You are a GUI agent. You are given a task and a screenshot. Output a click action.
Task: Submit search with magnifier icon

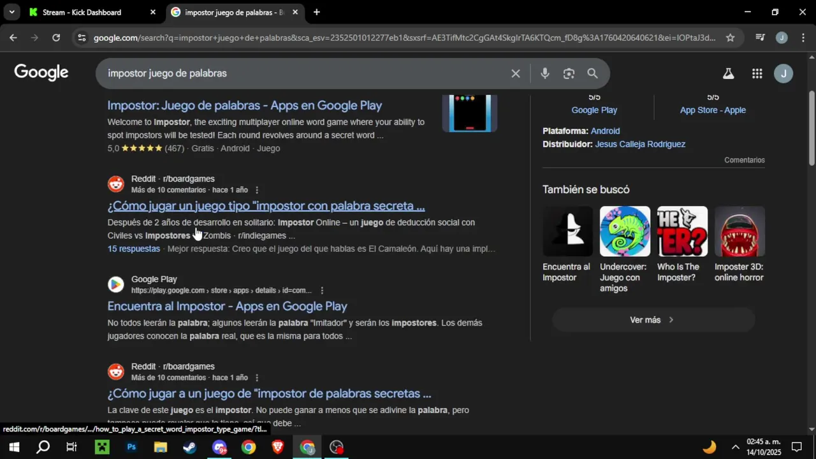[x=592, y=73]
